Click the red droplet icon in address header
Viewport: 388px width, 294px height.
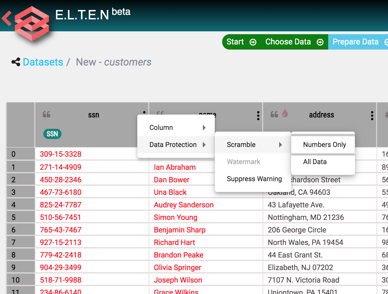coord(285,114)
